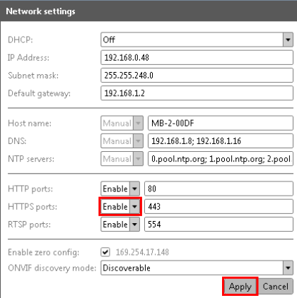The width and height of the screenshot is (297, 298).
Task: Open the Host name Manual dropdown
Action: pos(122,123)
